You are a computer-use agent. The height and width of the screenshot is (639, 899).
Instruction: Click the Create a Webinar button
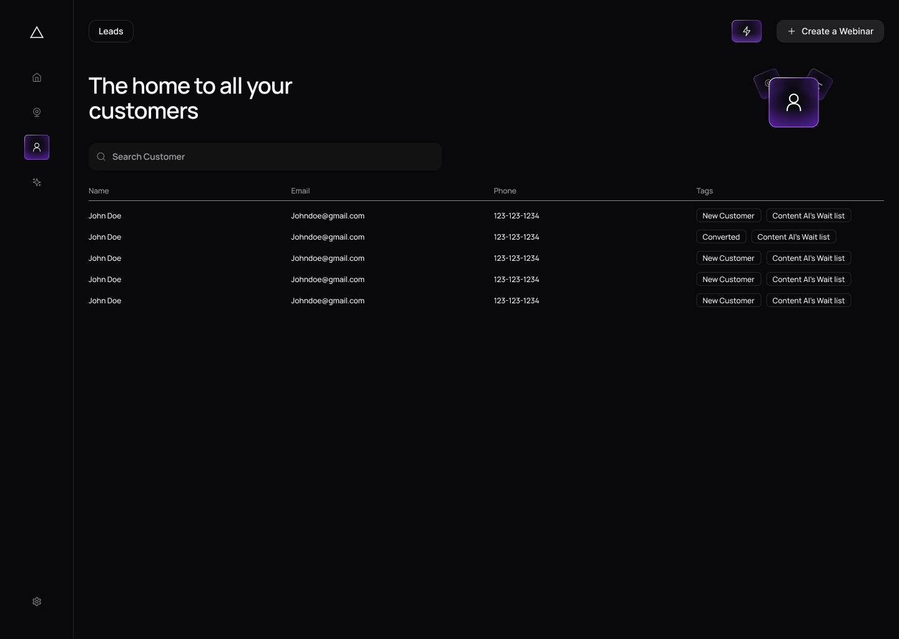(x=830, y=31)
